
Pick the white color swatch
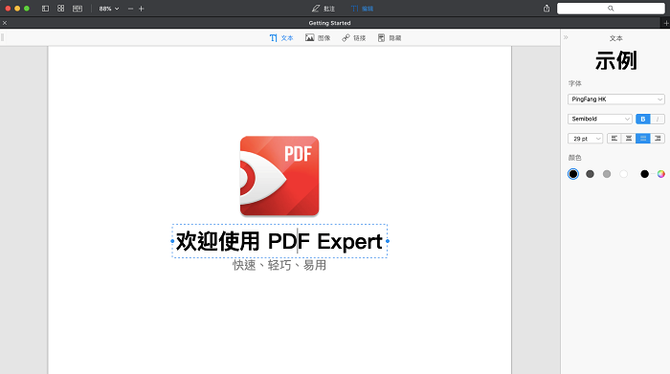point(623,174)
